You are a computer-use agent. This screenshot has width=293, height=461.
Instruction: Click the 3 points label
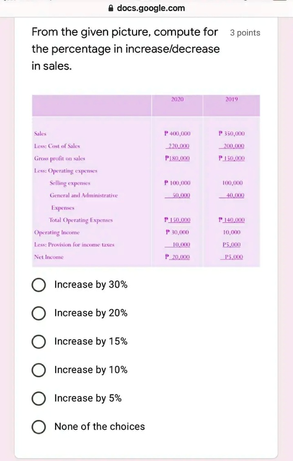point(245,33)
